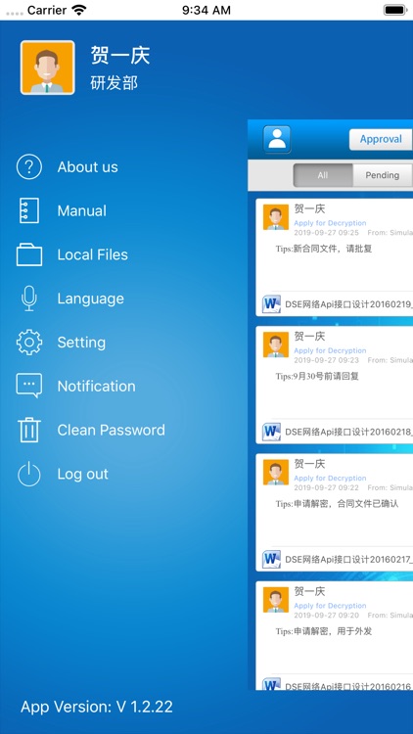Click the Local Files folder icon

coord(29,254)
